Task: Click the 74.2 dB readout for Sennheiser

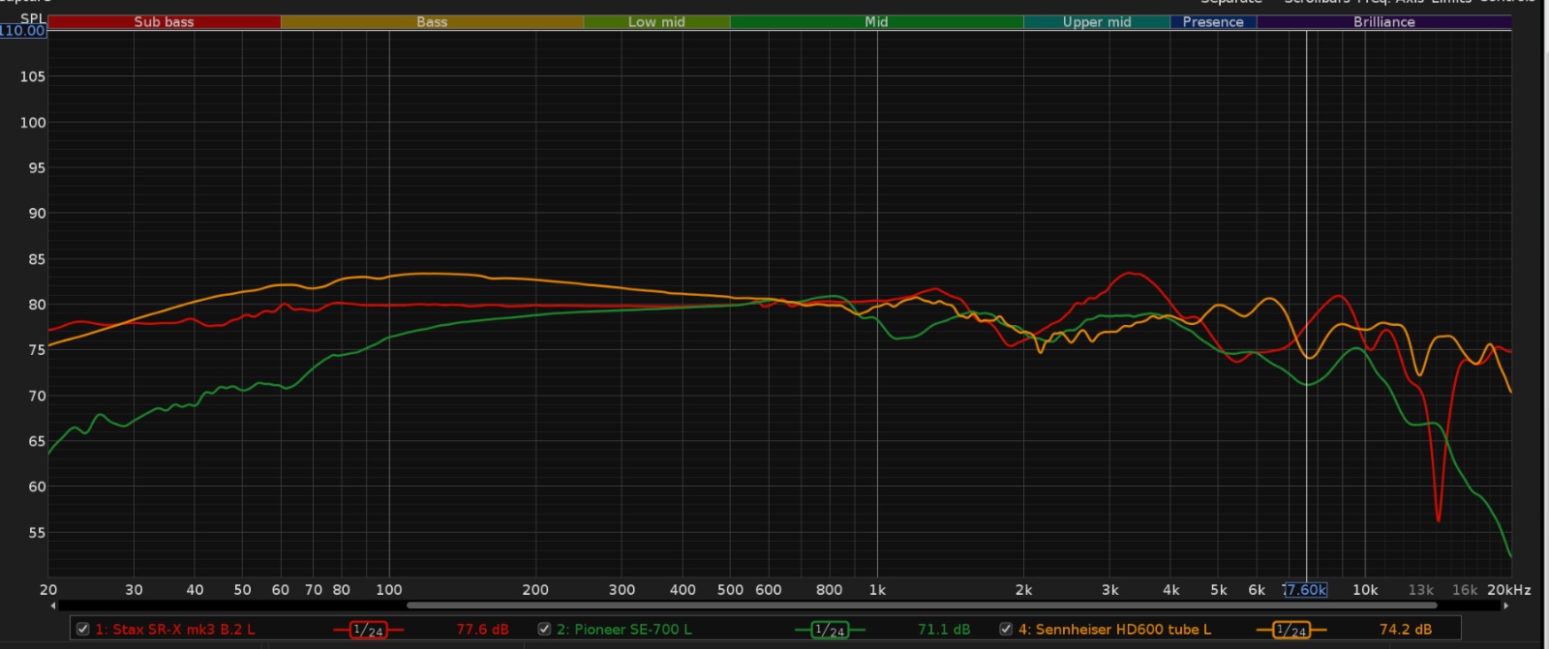Action: pos(1406,630)
